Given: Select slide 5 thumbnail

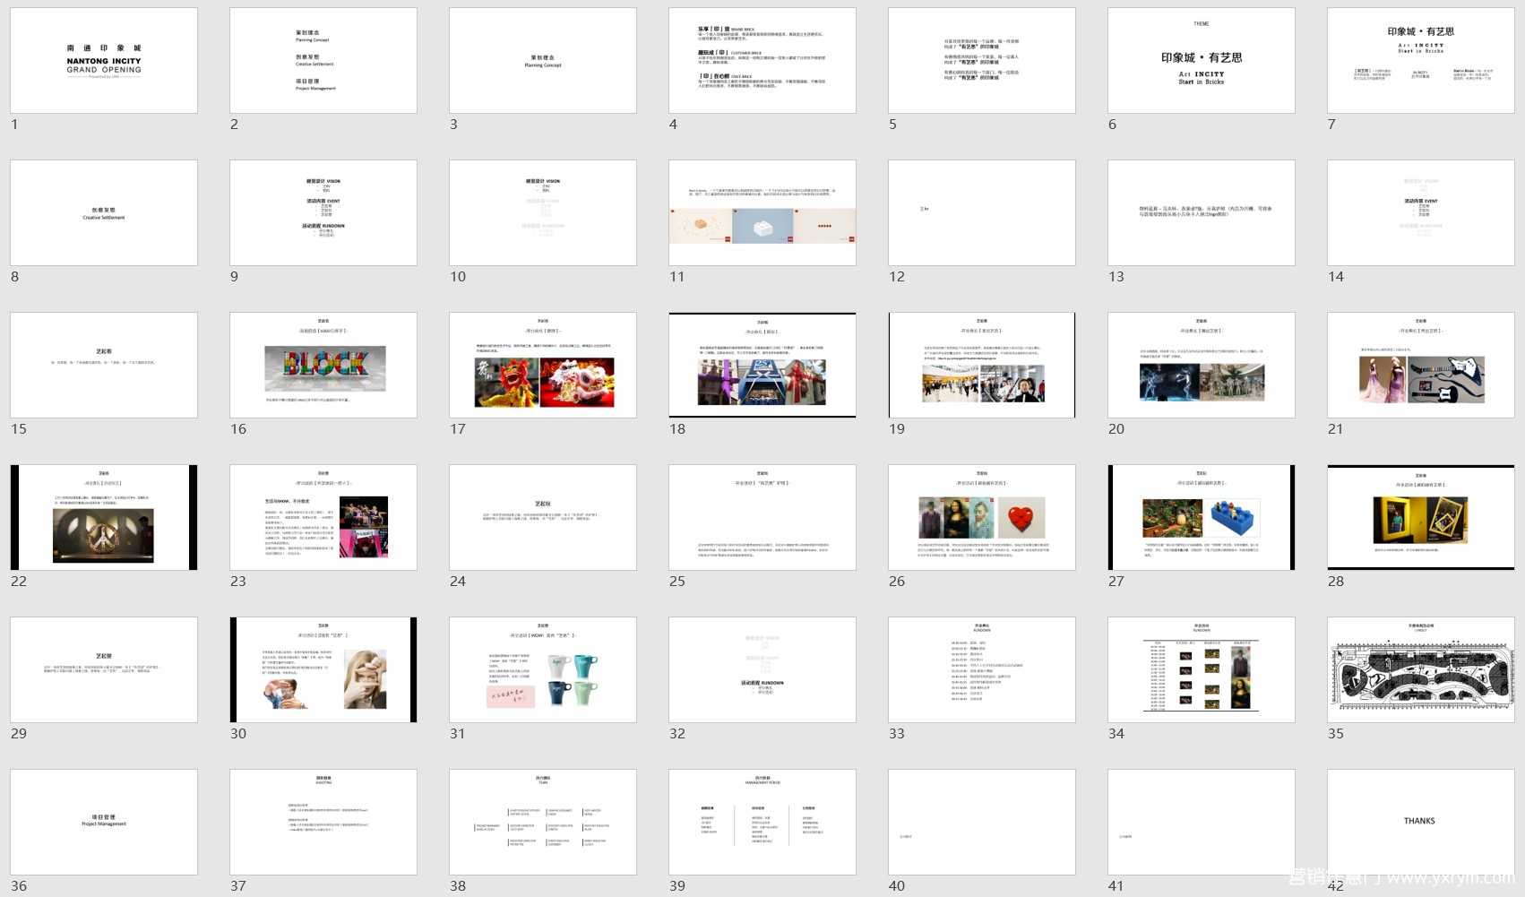Looking at the screenshot, I should click(x=982, y=61).
